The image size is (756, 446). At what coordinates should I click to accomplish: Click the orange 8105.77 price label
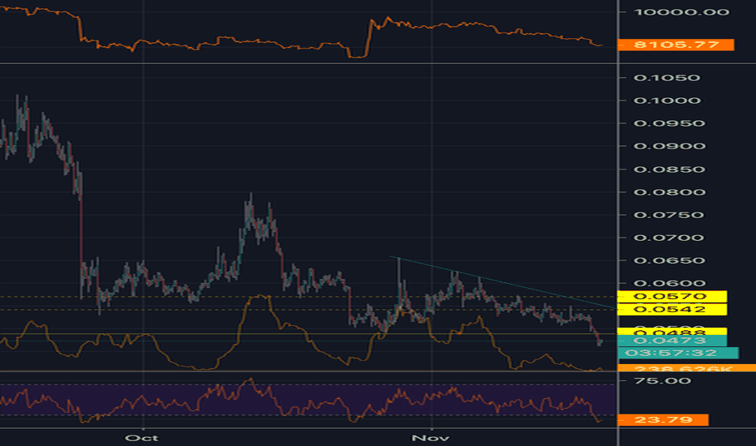(x=676, y=45)
